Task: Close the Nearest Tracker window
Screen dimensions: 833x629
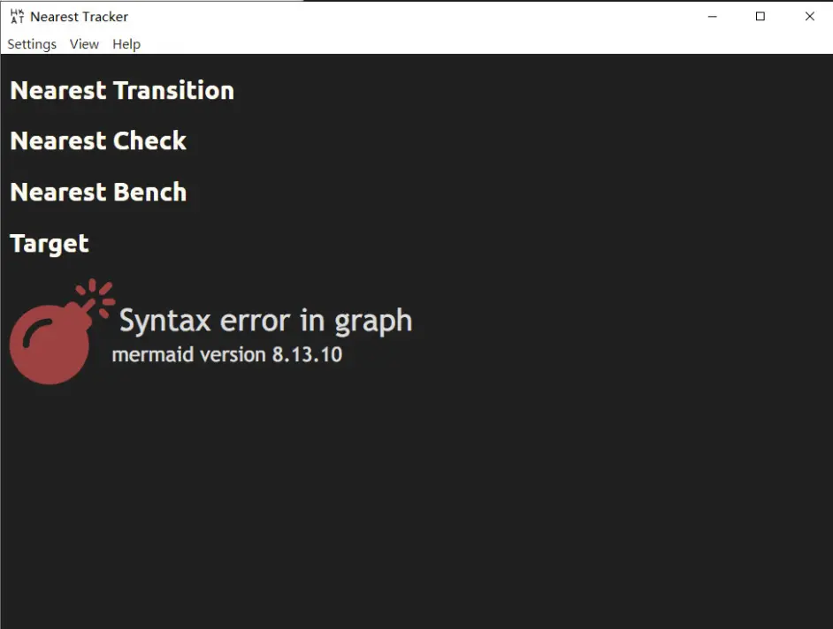Action: pos(809,17)
